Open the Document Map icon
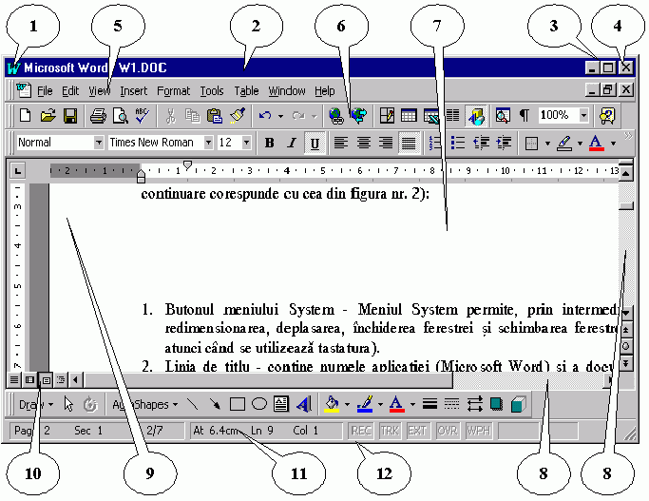This screenshot has width=649, height=501. tap(502, 116)
